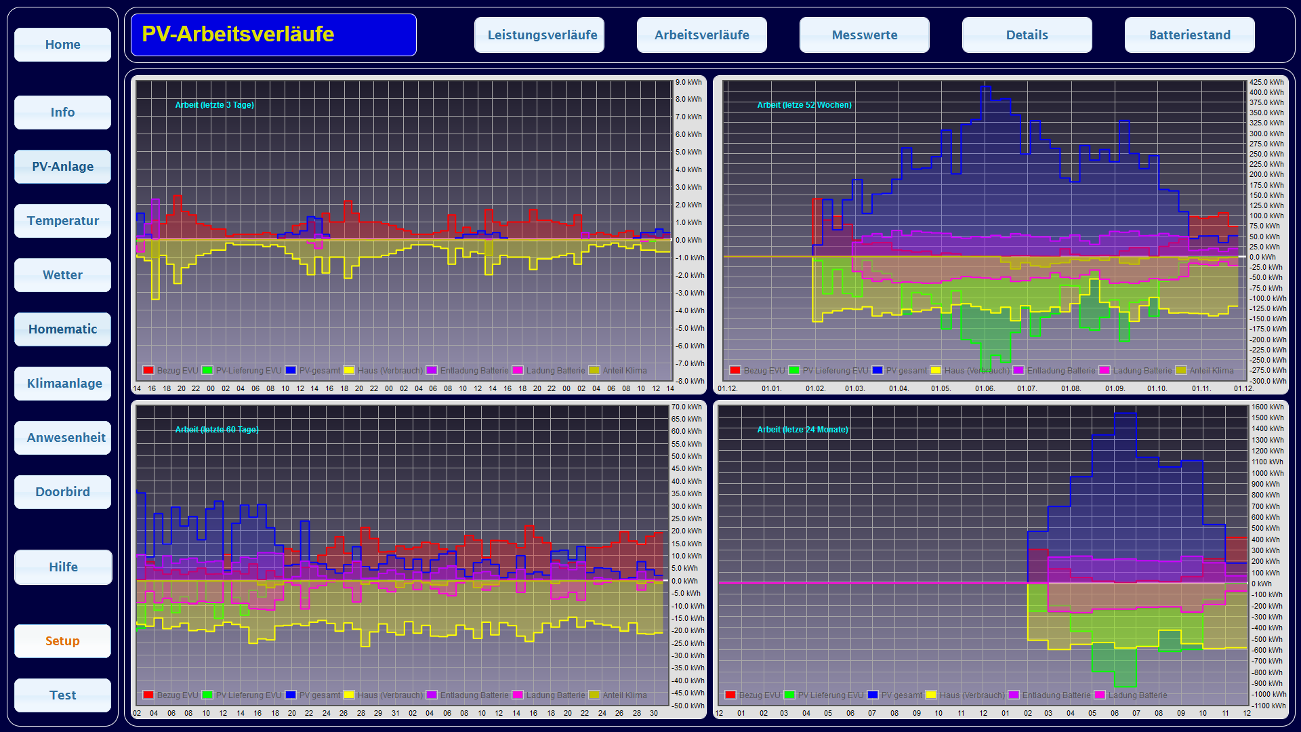This screenshot has width=1301, height=732.
Task: Open the Doorbird page
Action: [x=62, y=492]
